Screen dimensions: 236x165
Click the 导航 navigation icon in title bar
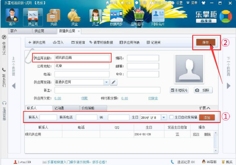click(122, 3)
